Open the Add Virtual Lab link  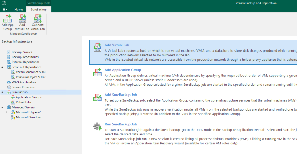point(117,45)
